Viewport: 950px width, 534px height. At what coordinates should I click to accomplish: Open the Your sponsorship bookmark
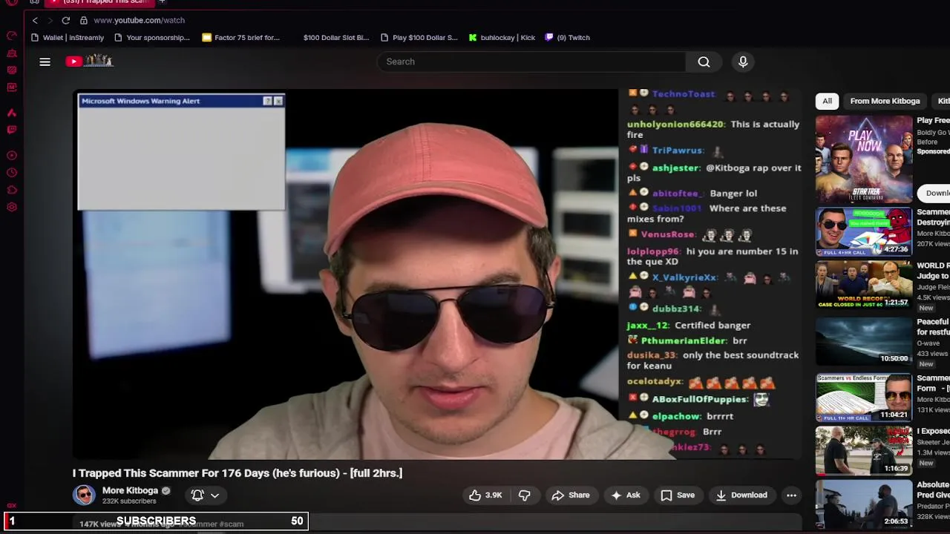coord(152,37)
